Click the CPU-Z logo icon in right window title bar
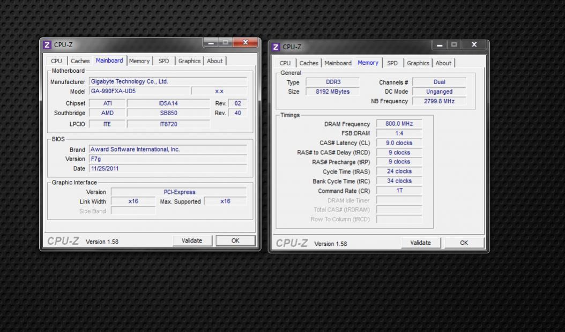The image size is (565, 332). [x=276, y=47]
